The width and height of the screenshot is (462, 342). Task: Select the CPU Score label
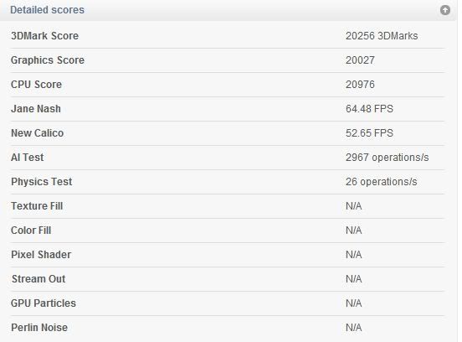tap(36, 85)
